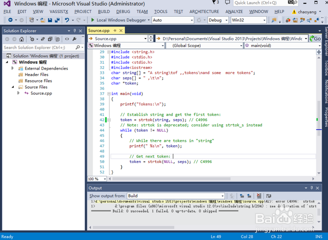Viewport: 328px width, 240px height.
Task: Go to next message in Output
Action: [249, 196]
